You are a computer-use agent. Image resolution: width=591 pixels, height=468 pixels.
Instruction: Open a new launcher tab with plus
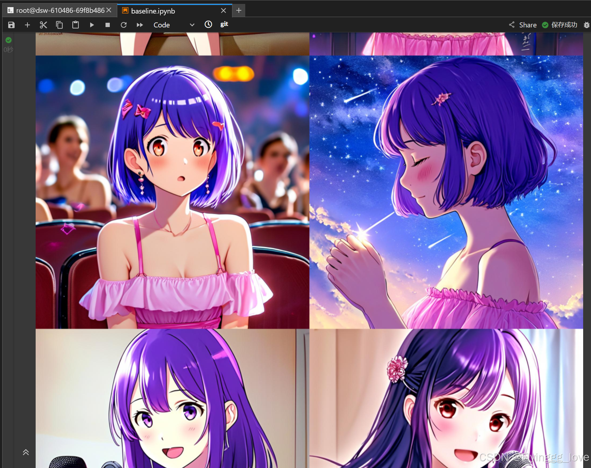(x=239, y=11)
